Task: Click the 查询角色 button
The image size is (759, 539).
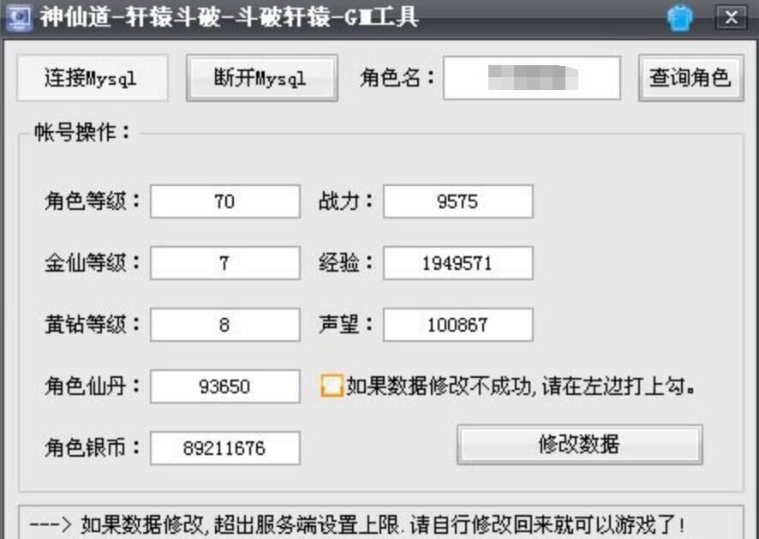Action: [690, 77]
